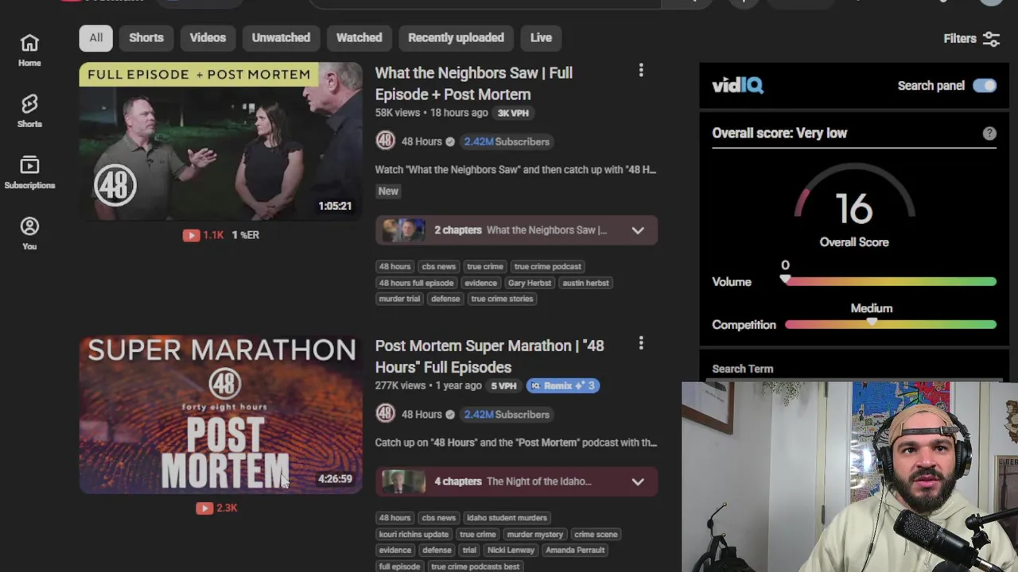Click the 'Search Term' heading in vidIQ
1018x572 pixels.
pyautogui.click(x=743, y=369)
